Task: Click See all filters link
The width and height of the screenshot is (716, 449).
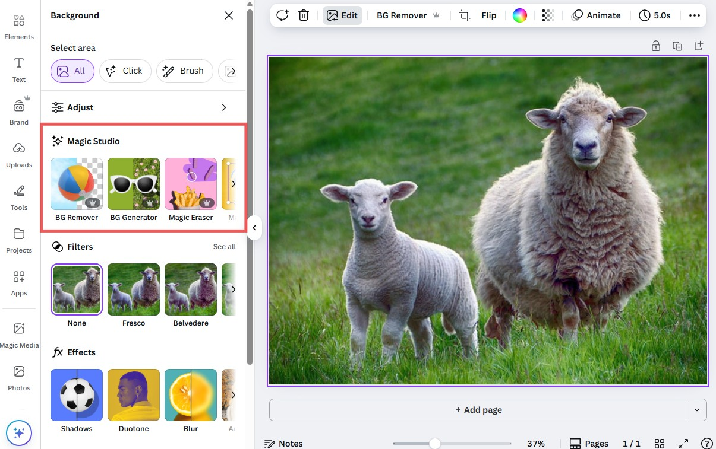Action: click(x=224, y=247)
